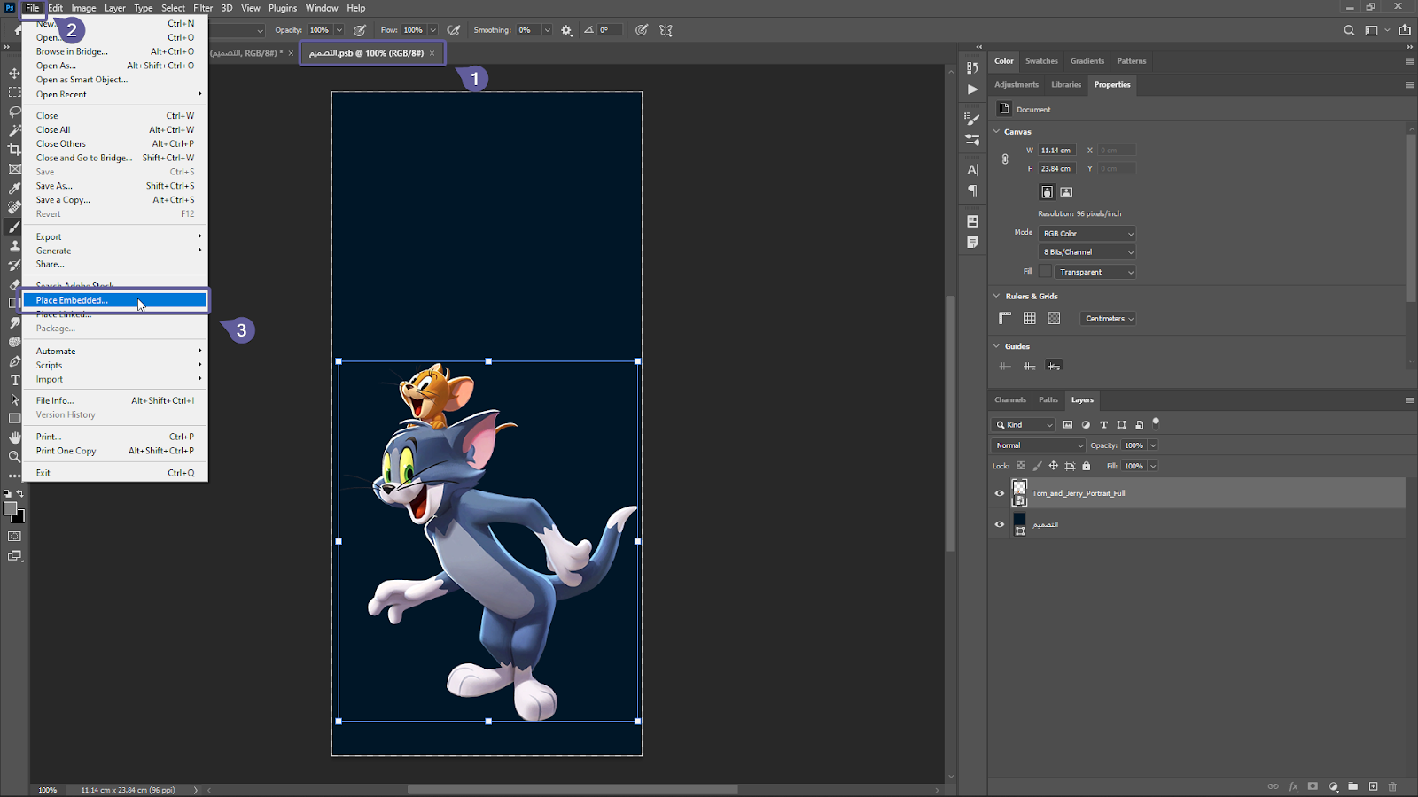This screenshot has width=1418, height=797.
Task: Click Delete layer trash icon
Action: 1392,786
